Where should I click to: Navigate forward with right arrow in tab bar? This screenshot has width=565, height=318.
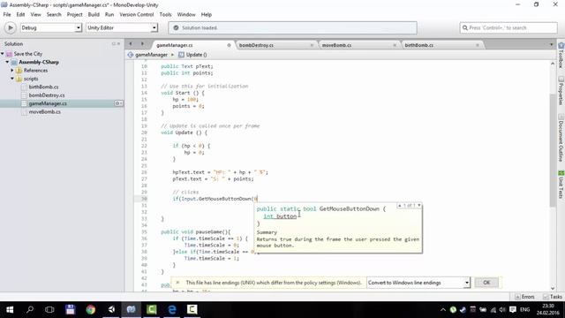(142, 44)
